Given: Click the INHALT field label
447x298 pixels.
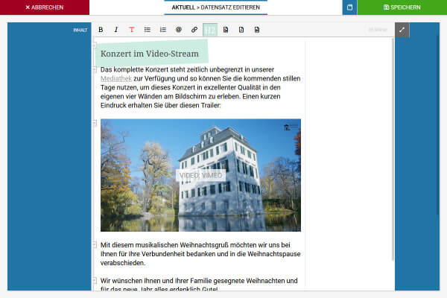Looking at the screenshot, I should click(x=80, y=30).
